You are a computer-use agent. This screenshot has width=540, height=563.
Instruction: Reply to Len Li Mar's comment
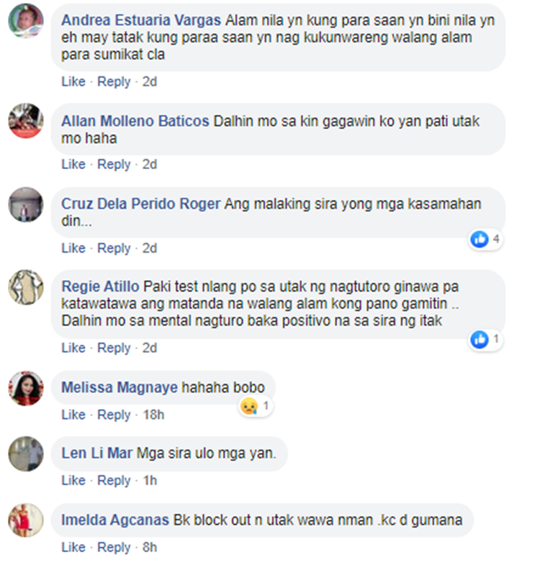[114, 480]
